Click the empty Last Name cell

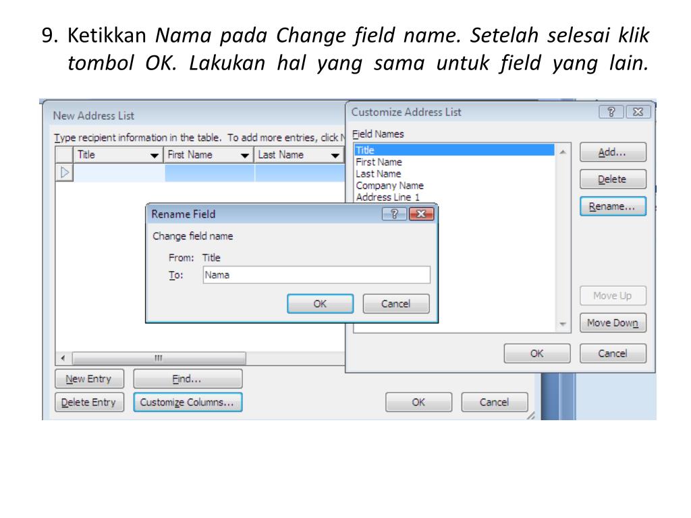click(300, 172)
